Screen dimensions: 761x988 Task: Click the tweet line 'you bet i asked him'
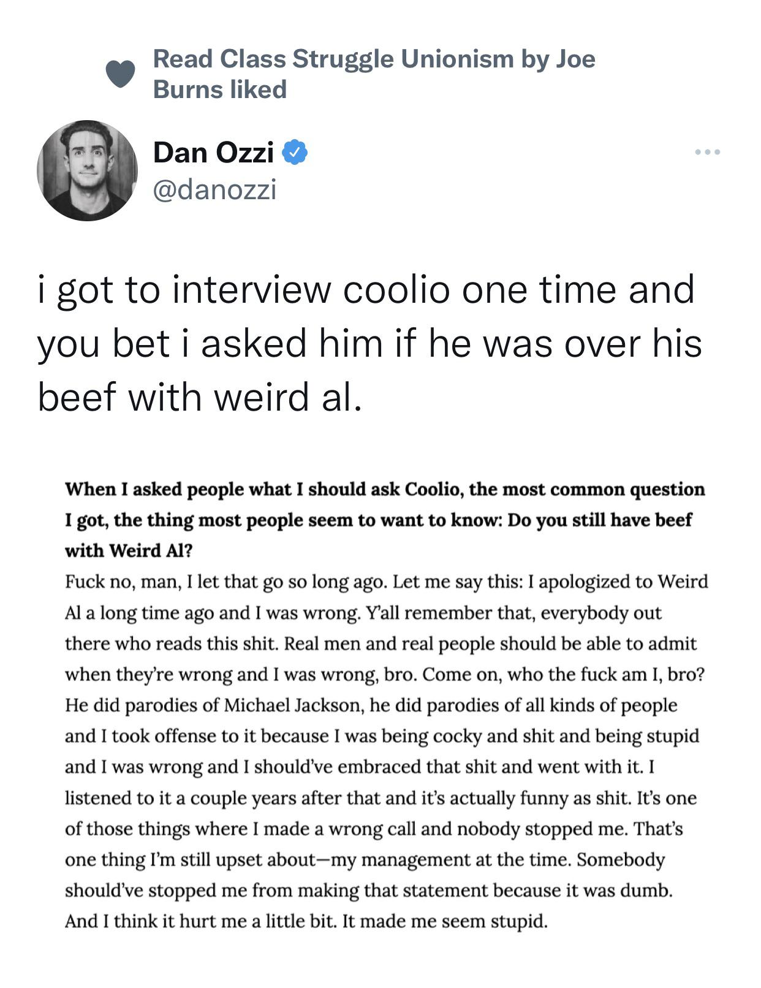(369, 343)
